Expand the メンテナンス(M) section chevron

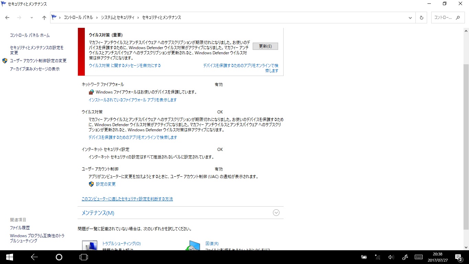pyautogui.click(x=276, y=213)
